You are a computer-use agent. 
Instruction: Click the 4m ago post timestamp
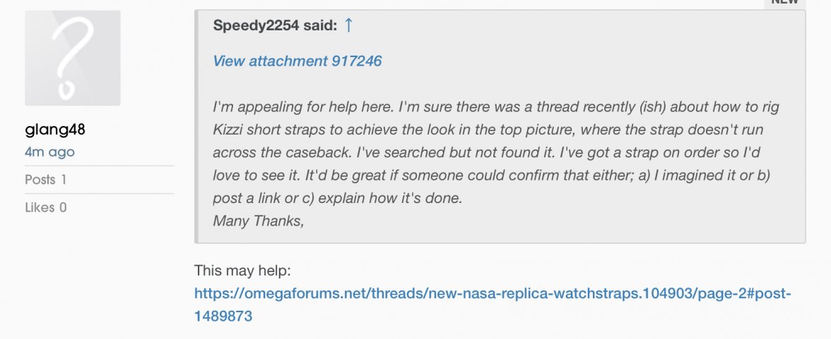pyautogui.click(x=49, y=152)
